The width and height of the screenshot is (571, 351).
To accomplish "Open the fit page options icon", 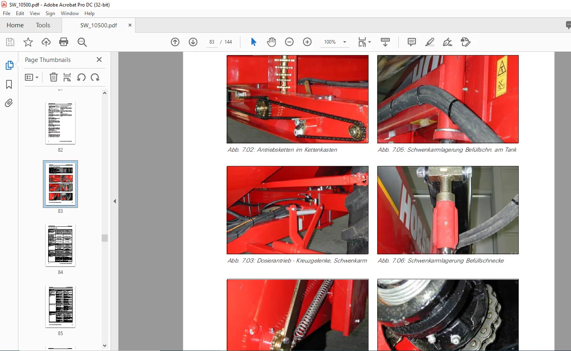I will pyautogui.click(x=364, y=42).
